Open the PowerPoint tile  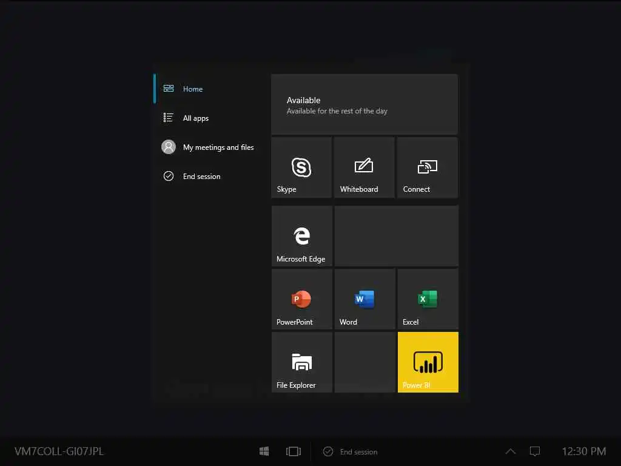coord(301,299)
